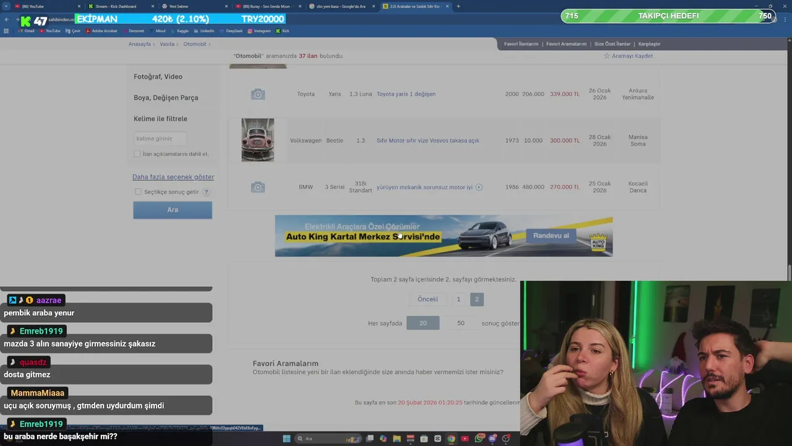Expand the Boya, Değişen Parça filter
Image resolution: width=792 pixels, height=446 pixels.
166,98
